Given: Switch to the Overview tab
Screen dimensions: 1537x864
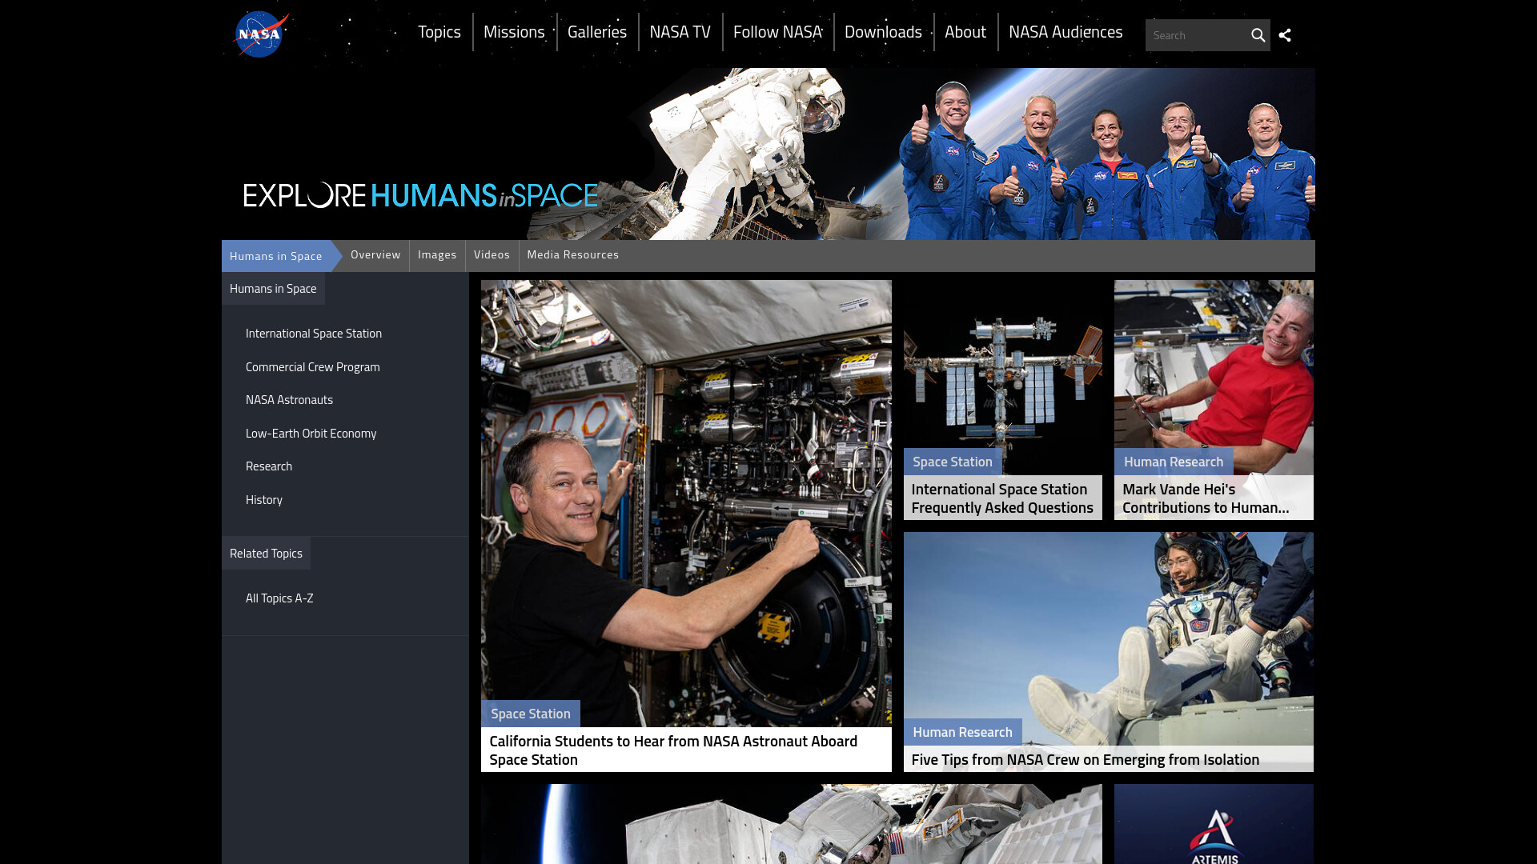Looking at the screenshot, I should [x=375, y=255].
